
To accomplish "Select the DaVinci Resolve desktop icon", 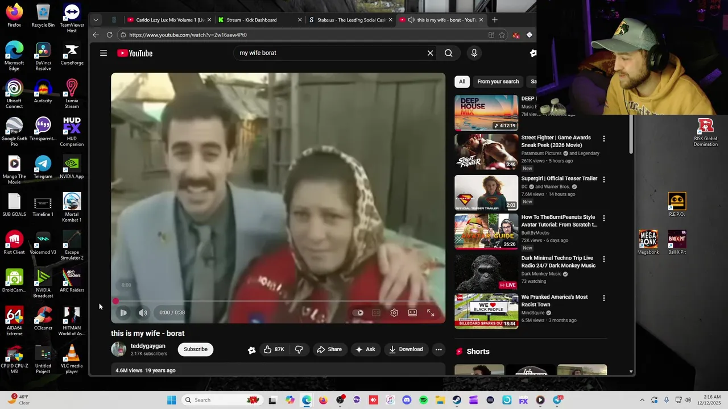I will (43, 57).
